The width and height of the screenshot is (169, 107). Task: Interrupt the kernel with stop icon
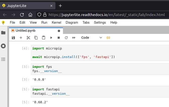pyautogui.click(x=59, y=38)
